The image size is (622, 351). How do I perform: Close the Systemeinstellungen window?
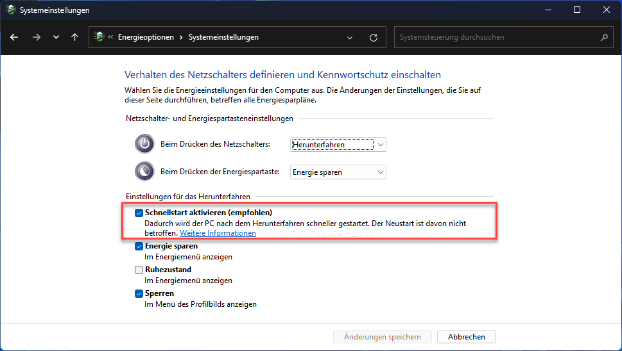pos(607,10)
